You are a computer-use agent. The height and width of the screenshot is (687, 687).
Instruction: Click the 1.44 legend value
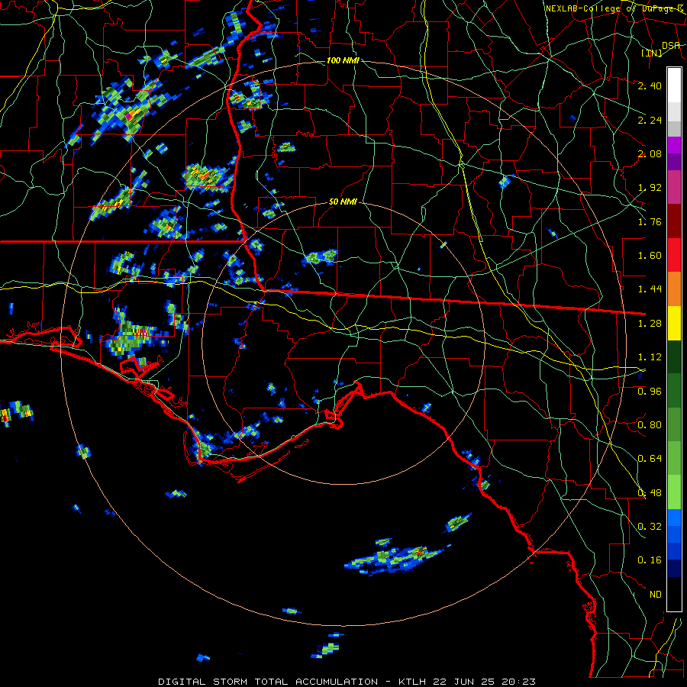pos(650,289)
